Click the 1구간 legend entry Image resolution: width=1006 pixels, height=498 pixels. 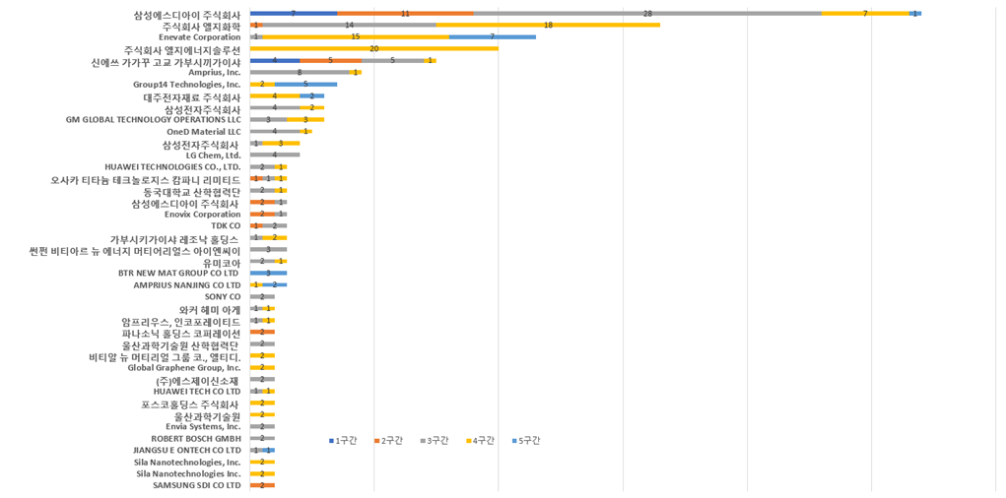point(344,440)
